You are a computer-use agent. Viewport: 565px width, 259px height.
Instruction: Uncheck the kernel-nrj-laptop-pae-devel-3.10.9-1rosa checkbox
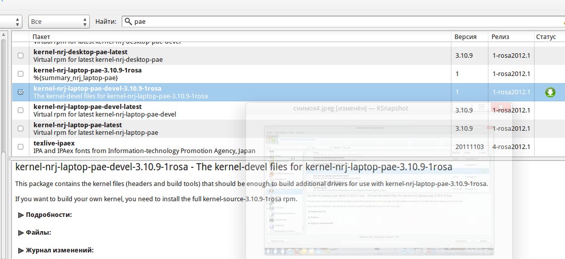coord(20,92)
